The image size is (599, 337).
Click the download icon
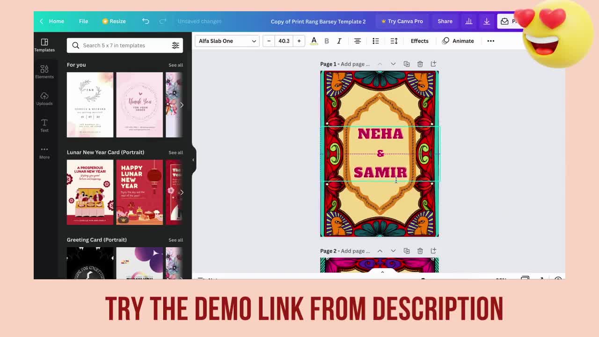pos(487,21)
